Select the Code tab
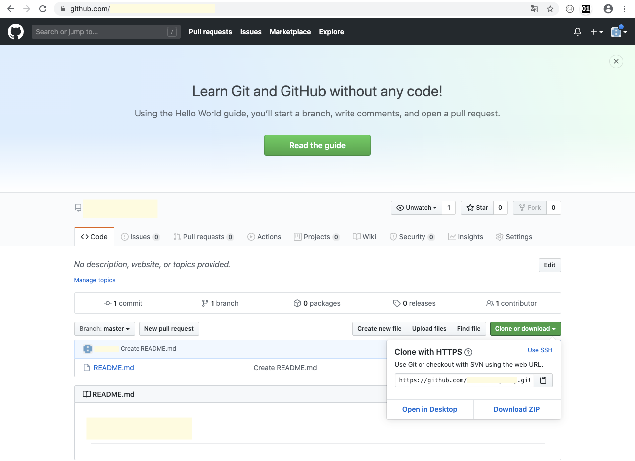This screenshot has height=461, width=635. pos(94,237)
